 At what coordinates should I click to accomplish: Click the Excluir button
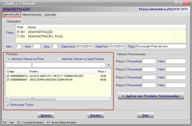tap(96, 115)
